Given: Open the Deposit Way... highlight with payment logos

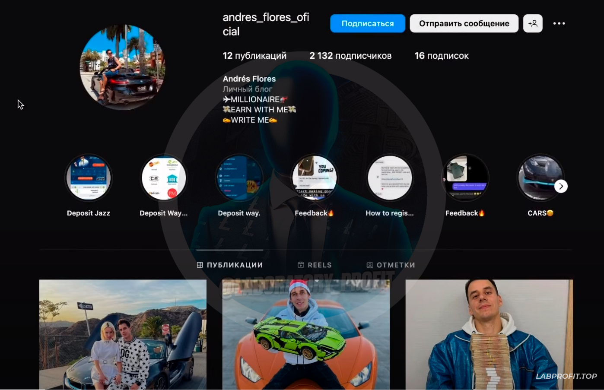Looking at the screenshot, I should [x=164, y=178].
